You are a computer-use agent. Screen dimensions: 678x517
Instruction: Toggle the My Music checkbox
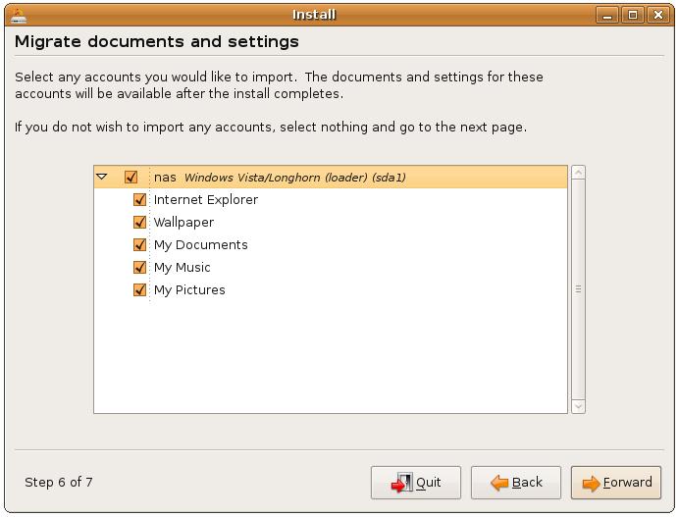tap(139, 268)
